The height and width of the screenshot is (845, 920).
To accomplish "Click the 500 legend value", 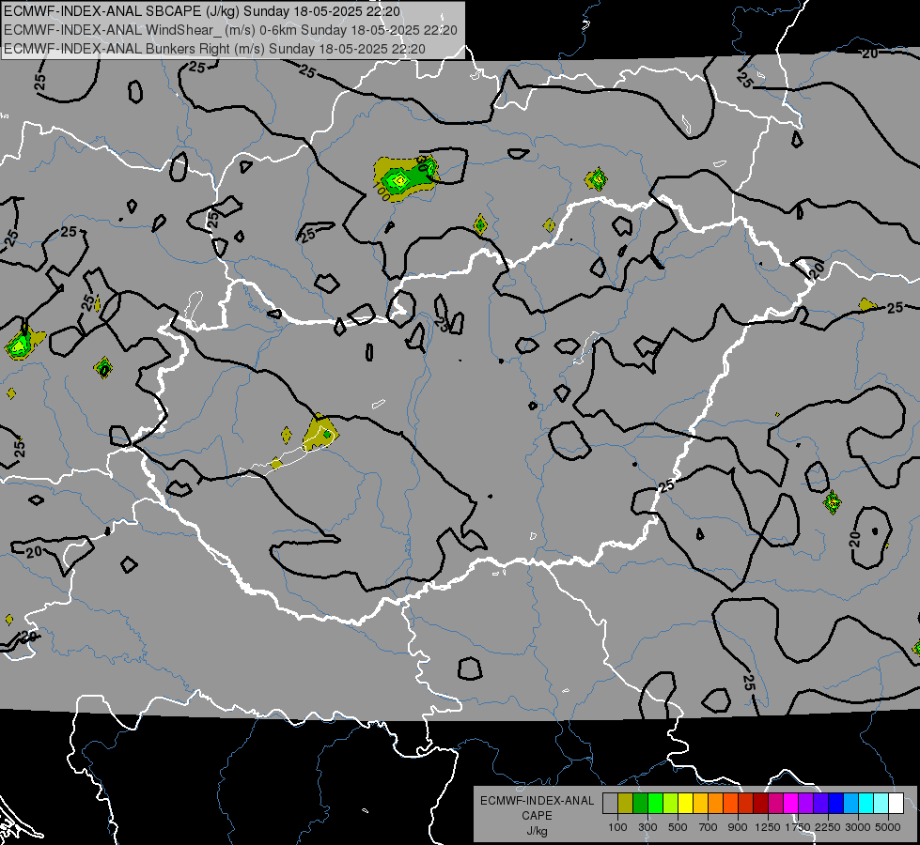I will pos(678,827).
